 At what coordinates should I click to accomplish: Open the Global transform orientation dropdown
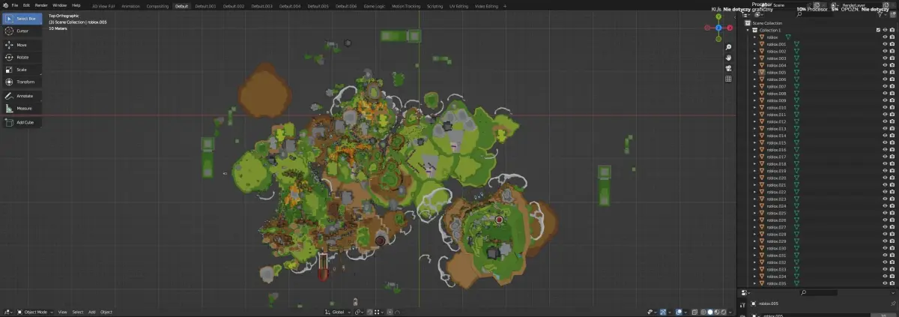[336, 312]
